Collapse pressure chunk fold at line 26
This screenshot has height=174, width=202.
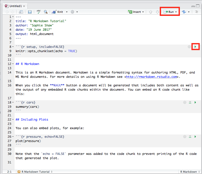[x=13, y=136]
